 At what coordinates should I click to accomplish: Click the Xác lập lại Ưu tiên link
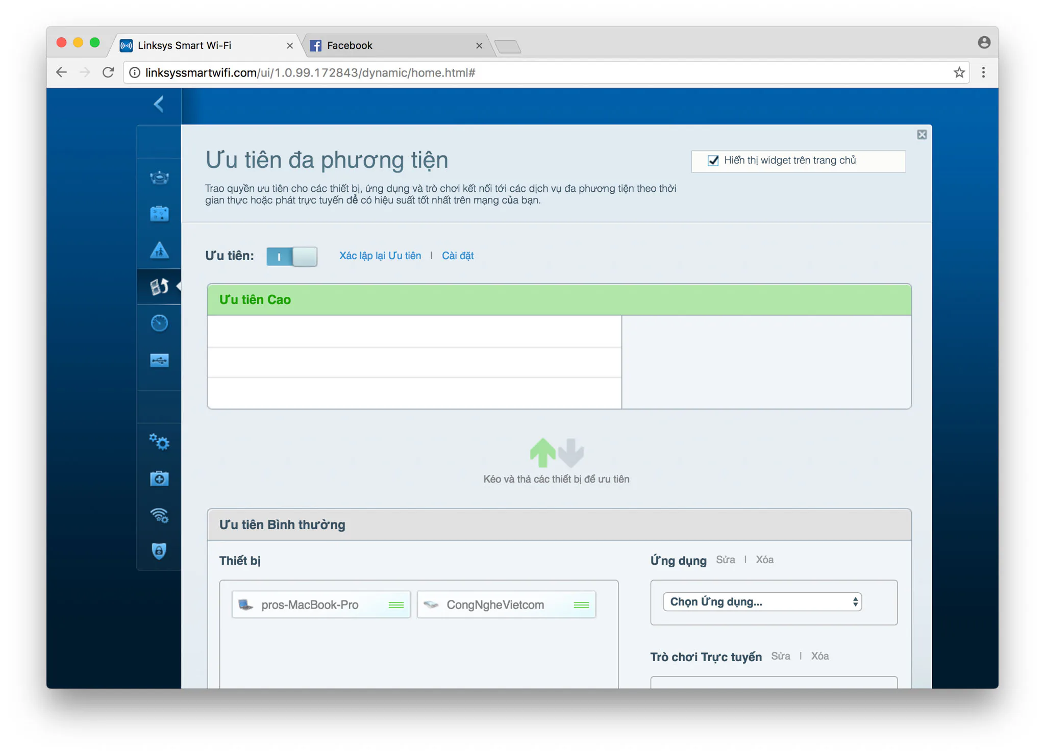coord(380,256)
